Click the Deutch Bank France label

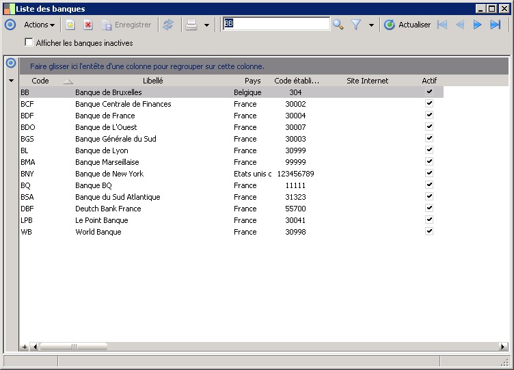108,209
